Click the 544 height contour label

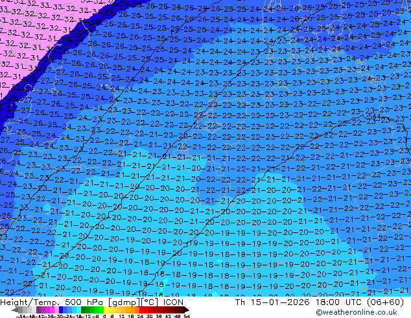(x=374, y=116)
